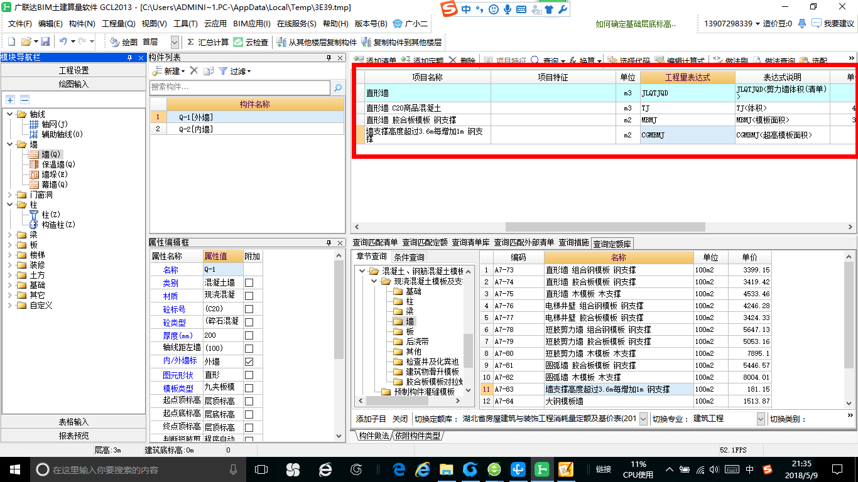This screenshot has width=858, height=482.
Task: Switch to 查询清单库 tab
Action: 470,242
